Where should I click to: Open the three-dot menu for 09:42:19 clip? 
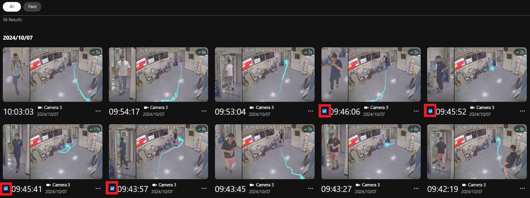(522, 188)
